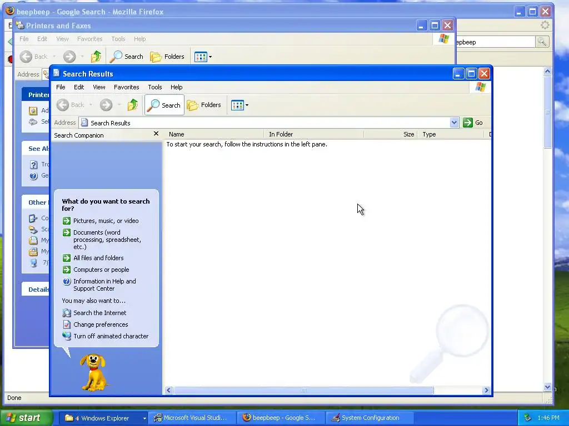
Task: Click the Search Results address field
Action: [x=264, y=123]
